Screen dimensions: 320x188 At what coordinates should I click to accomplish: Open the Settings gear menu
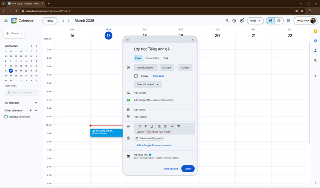242,21
